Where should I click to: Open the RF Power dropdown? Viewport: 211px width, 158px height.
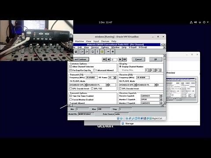click(x=115, y=77)
